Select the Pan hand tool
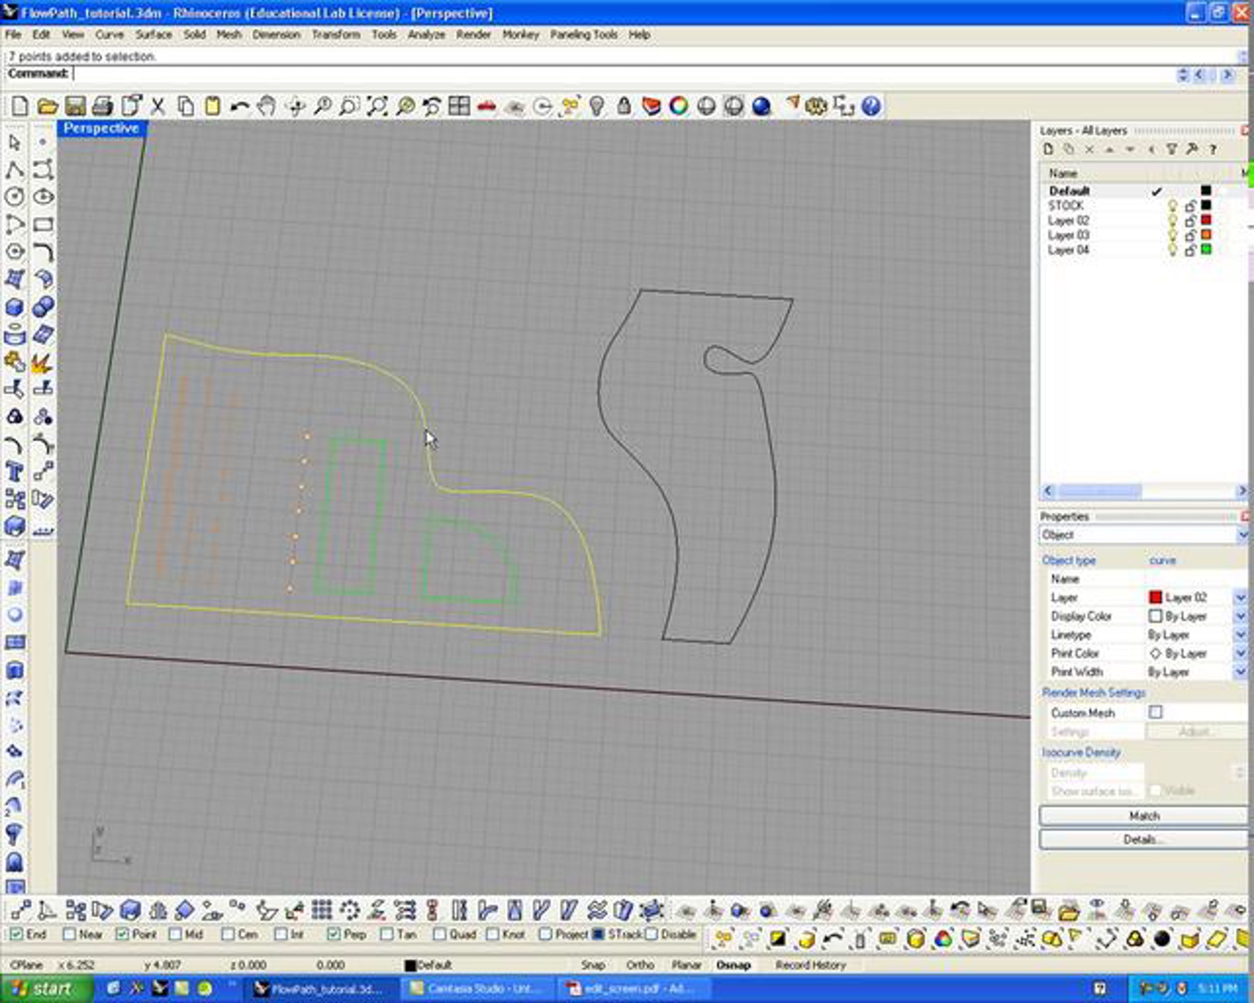 point(267,107)
